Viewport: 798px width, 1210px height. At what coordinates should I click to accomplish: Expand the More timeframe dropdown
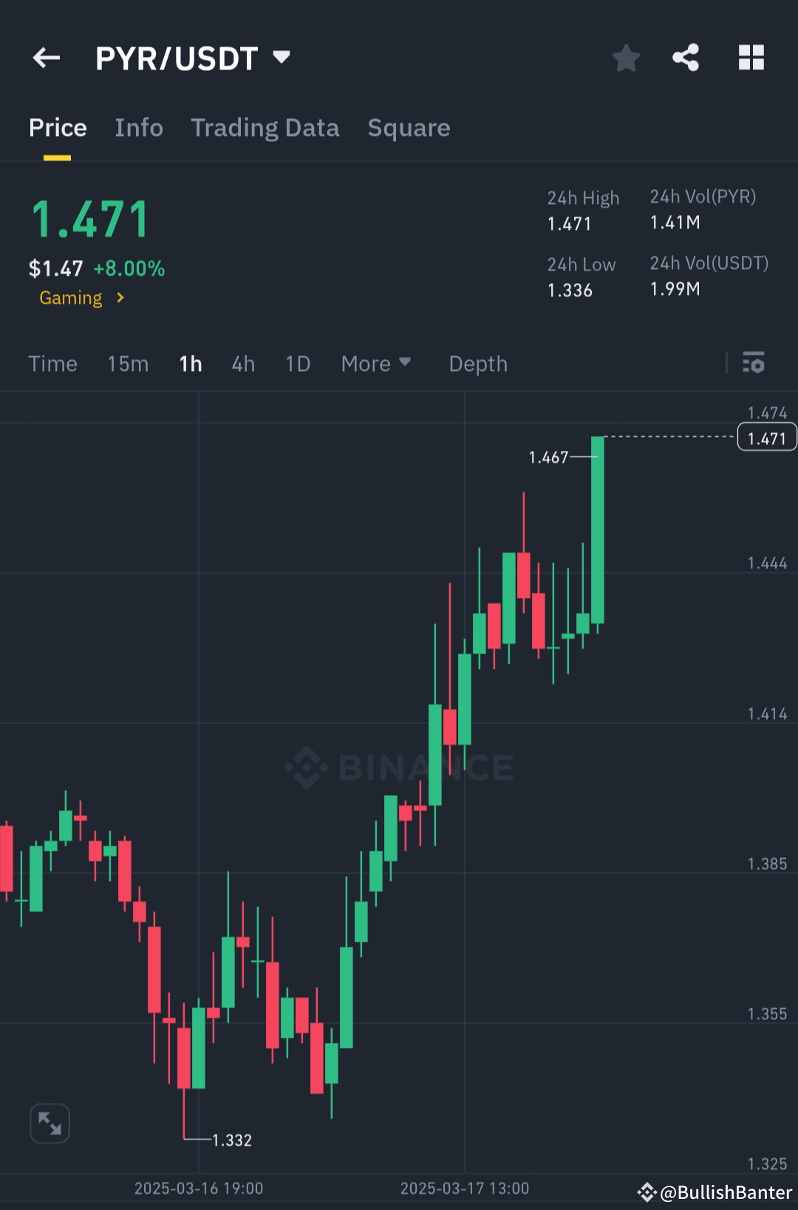376,363
